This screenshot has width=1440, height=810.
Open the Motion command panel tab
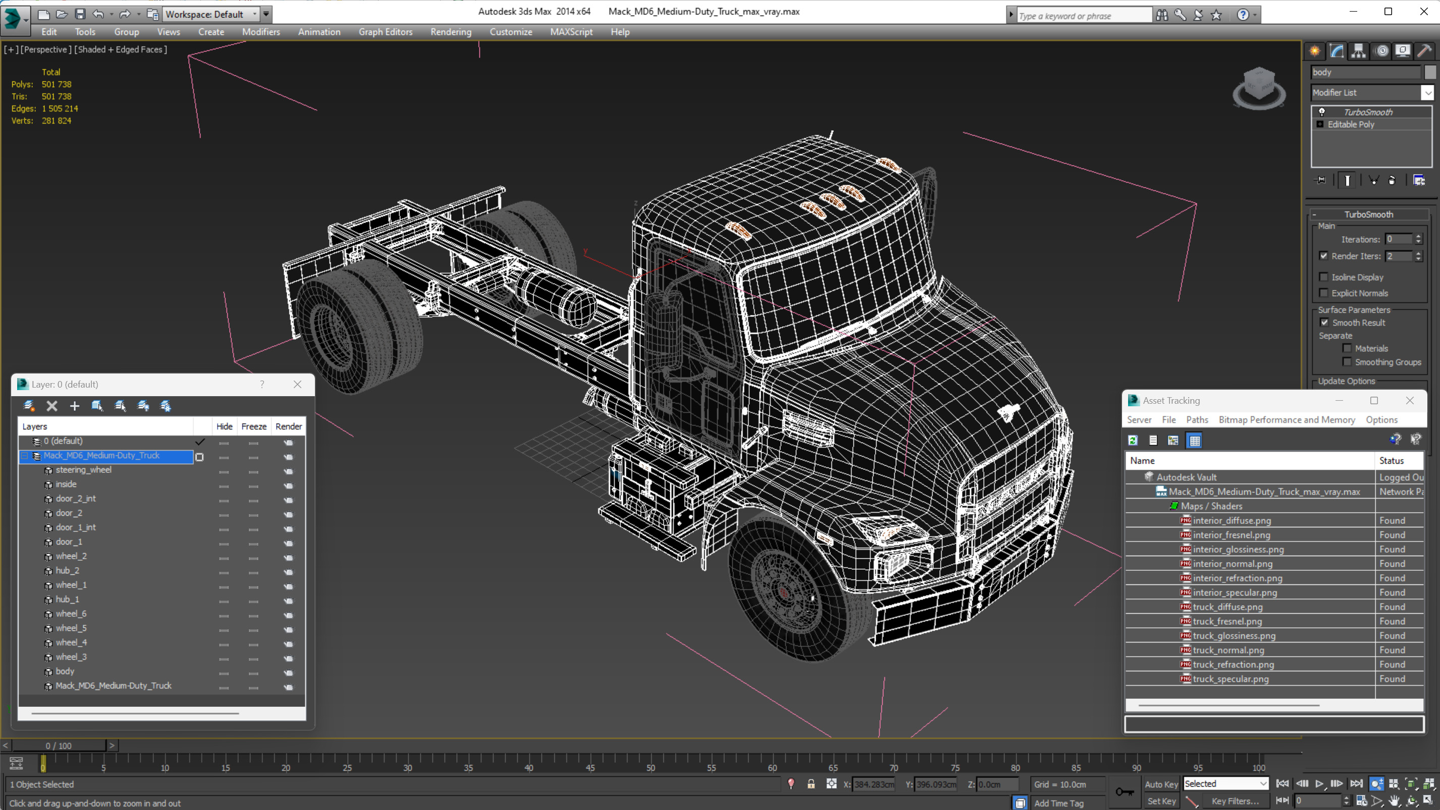coord(1381,51)
